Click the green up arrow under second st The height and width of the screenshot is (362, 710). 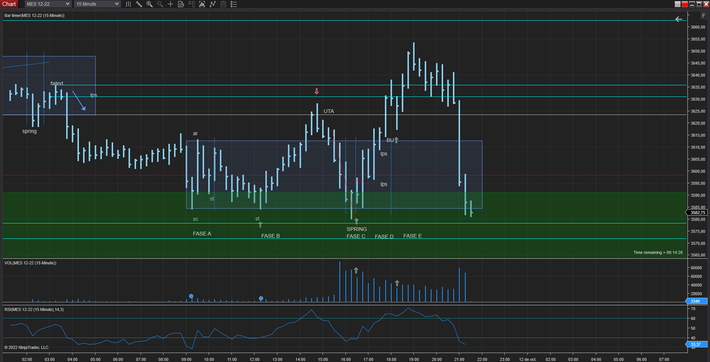click(x=260, y=224)
